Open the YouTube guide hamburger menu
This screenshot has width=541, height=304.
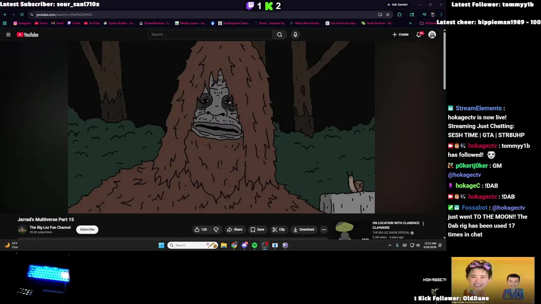tap(8, 35)
